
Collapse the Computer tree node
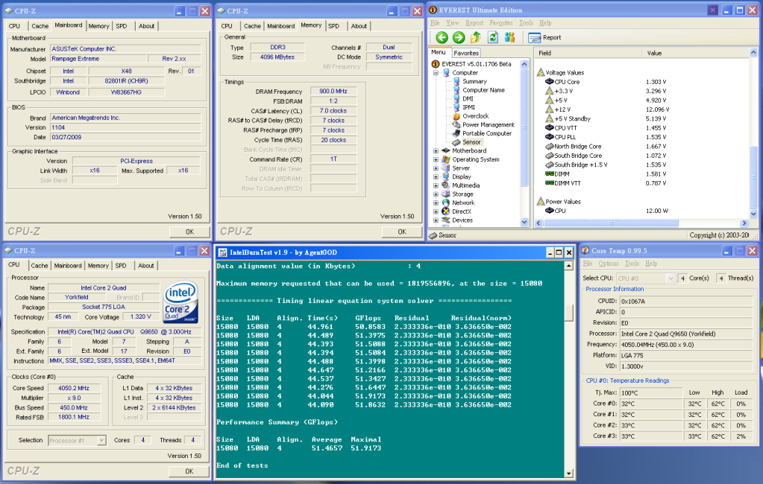click(436, 73)
